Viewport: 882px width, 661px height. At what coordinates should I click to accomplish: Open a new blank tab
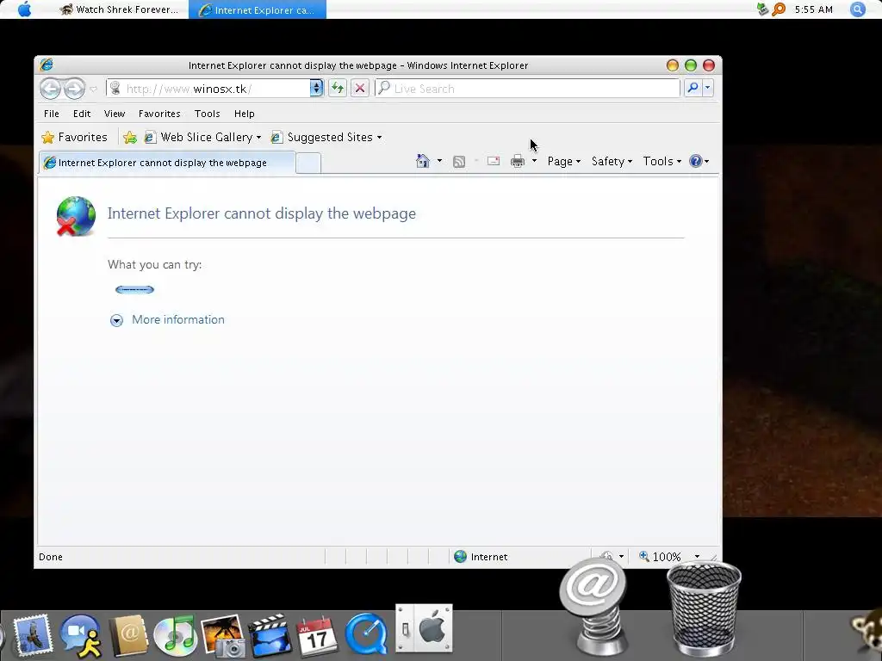pos(308,163)
